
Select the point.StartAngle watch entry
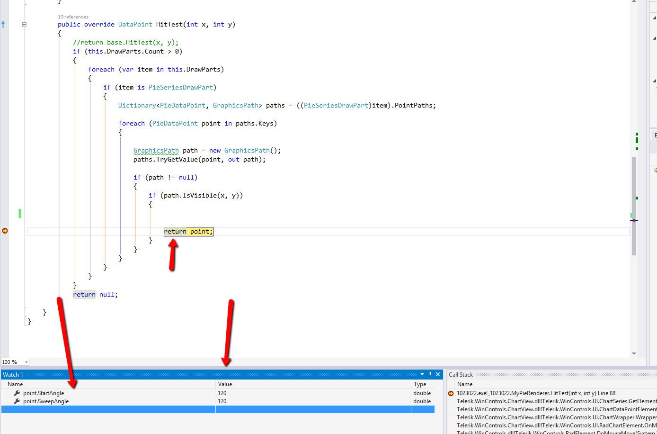pos(44,393)
